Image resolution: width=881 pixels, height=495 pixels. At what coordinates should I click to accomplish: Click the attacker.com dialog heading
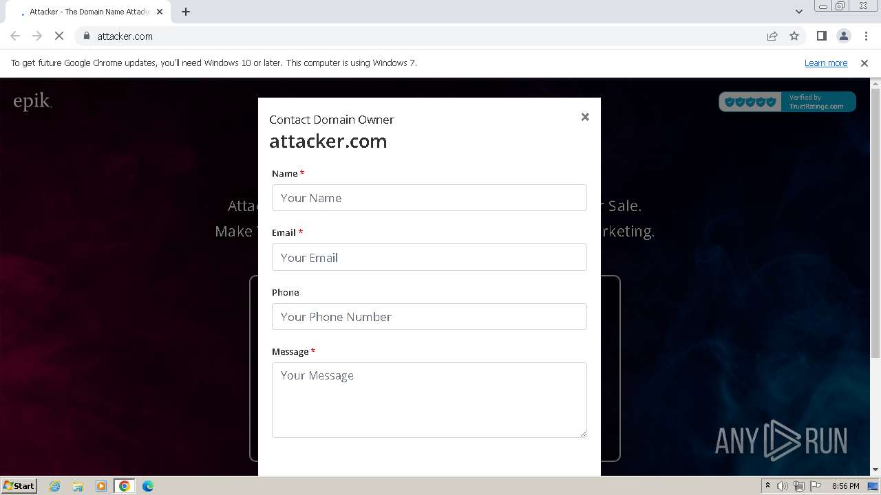coord(328,141)
